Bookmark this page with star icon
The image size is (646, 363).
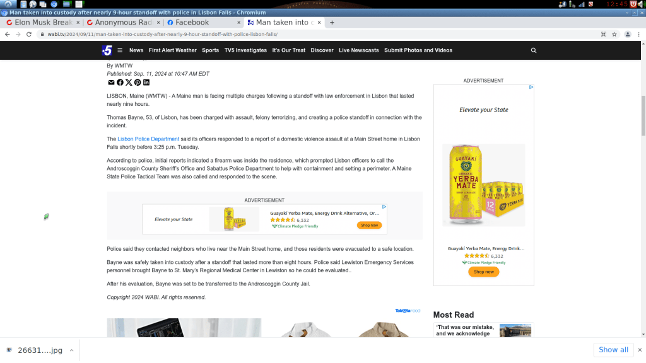(x=614, y=34)
